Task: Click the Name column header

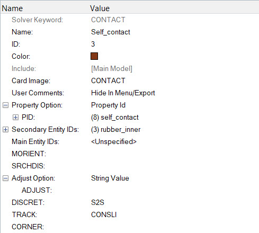Action: coord(12,8)
